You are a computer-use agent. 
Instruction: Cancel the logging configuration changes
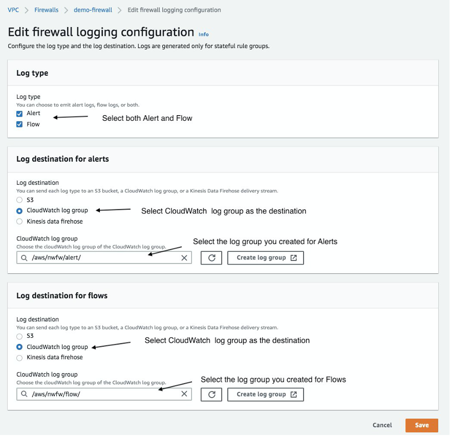381,425
